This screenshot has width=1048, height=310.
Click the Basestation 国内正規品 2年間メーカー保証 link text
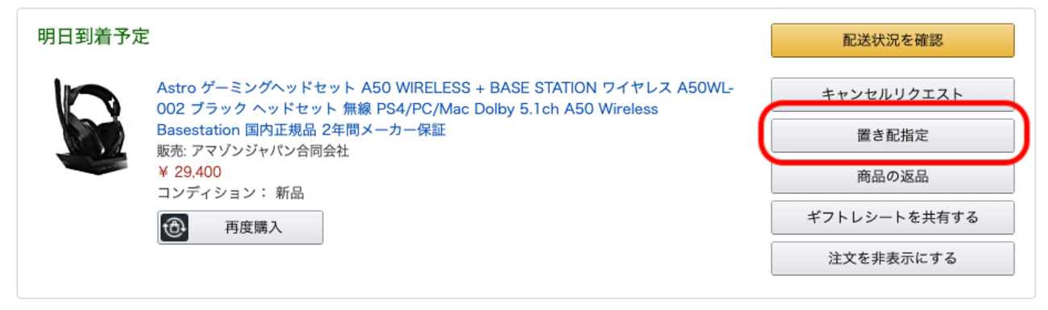click(302, 130)
